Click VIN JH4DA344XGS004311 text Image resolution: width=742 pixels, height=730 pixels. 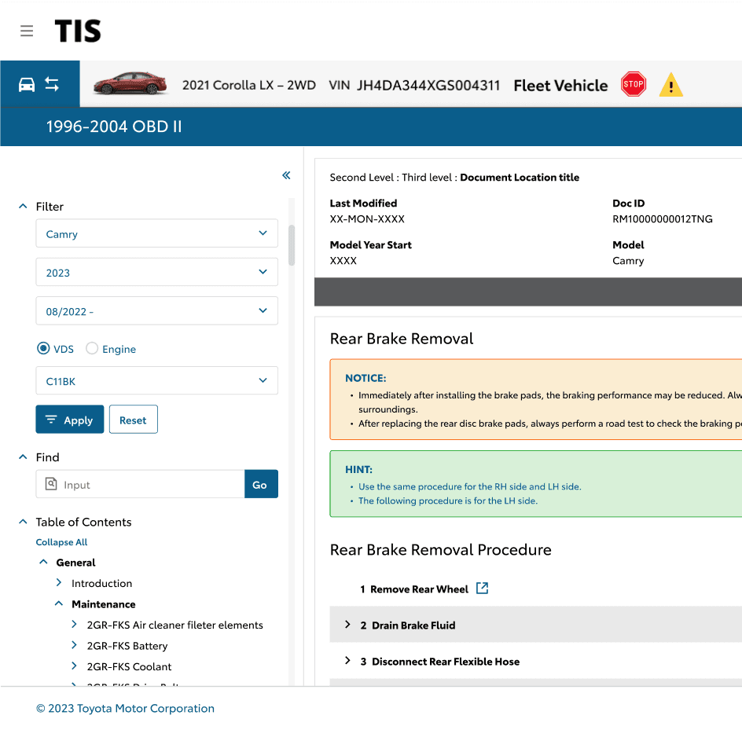tap(414, 85)
